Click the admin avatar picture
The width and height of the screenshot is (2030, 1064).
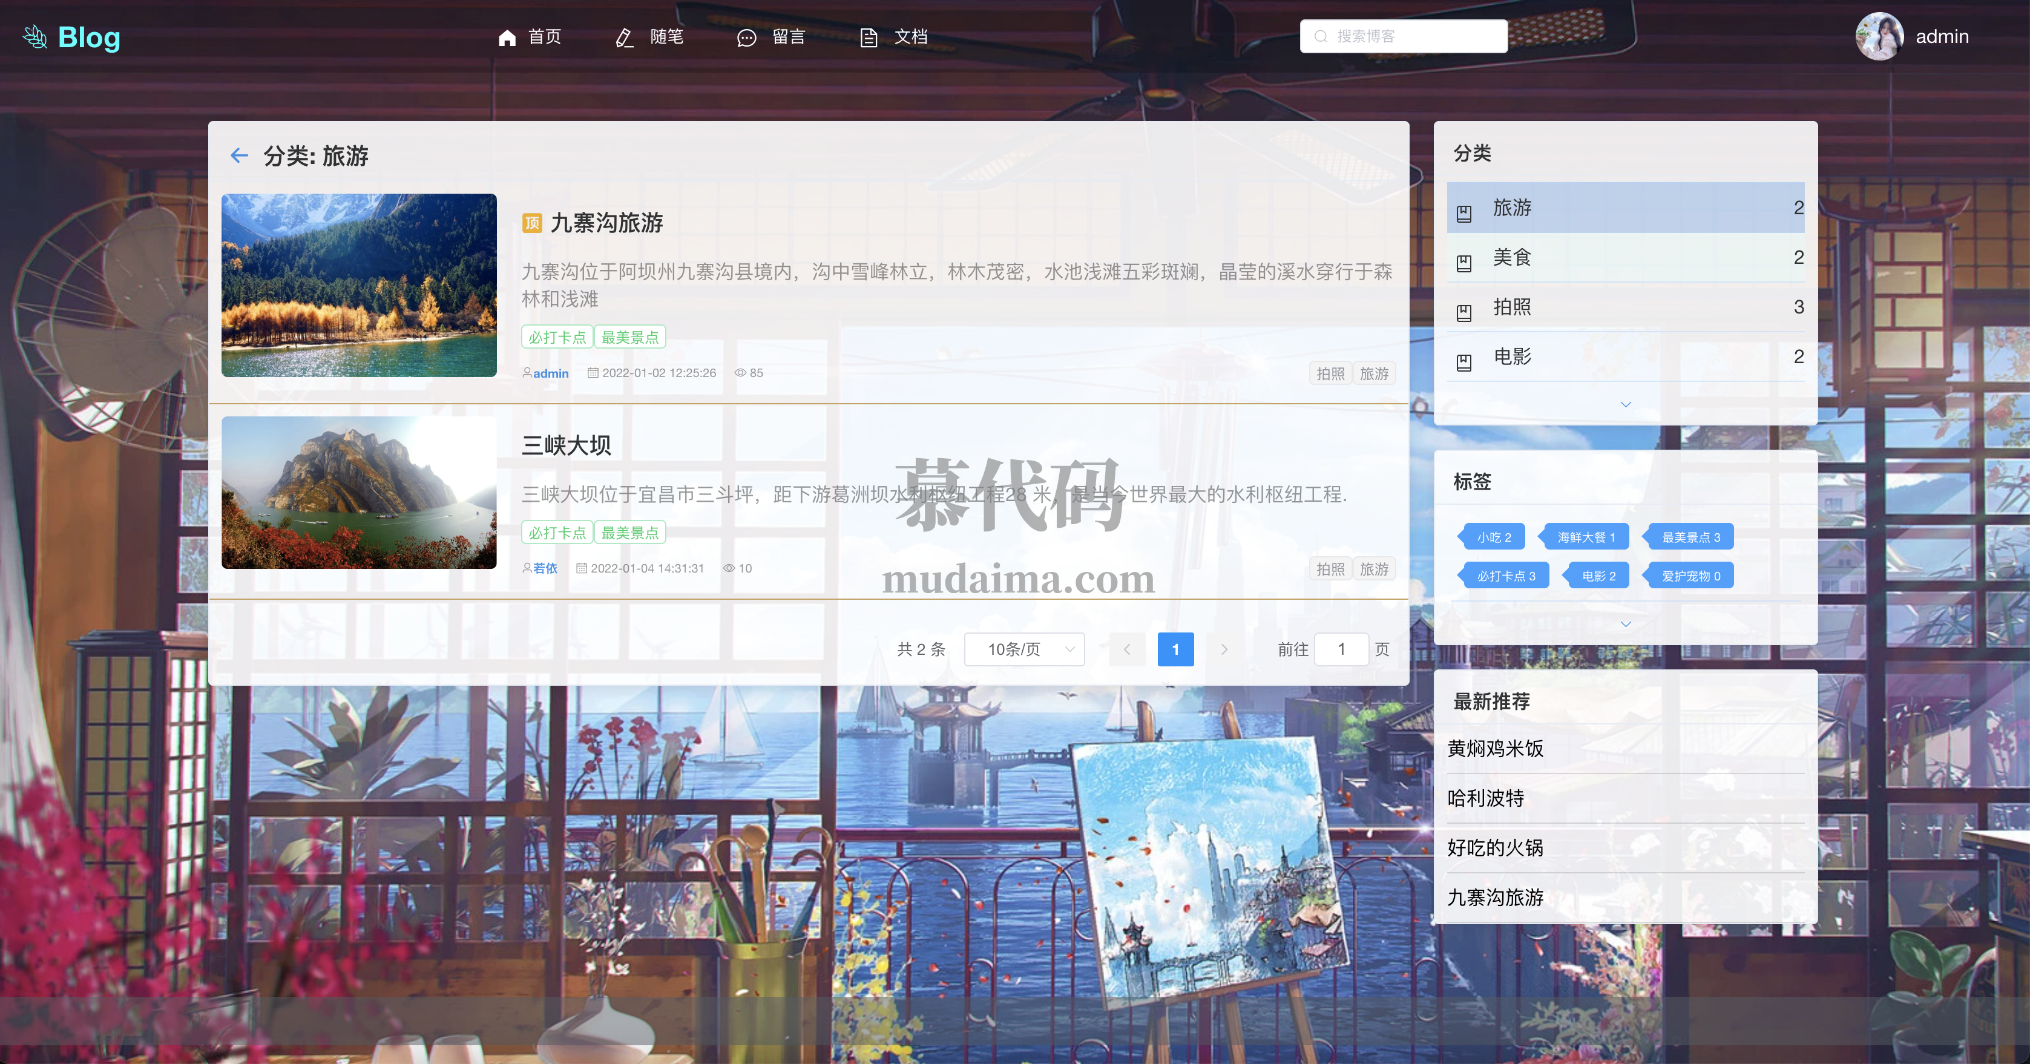[1879, 36]
